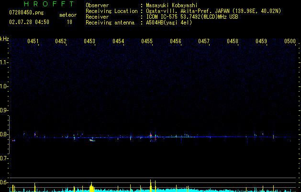Click the 0458 time axis marker
Viewport: 301px width, 192px height.
tap(233, 41)
